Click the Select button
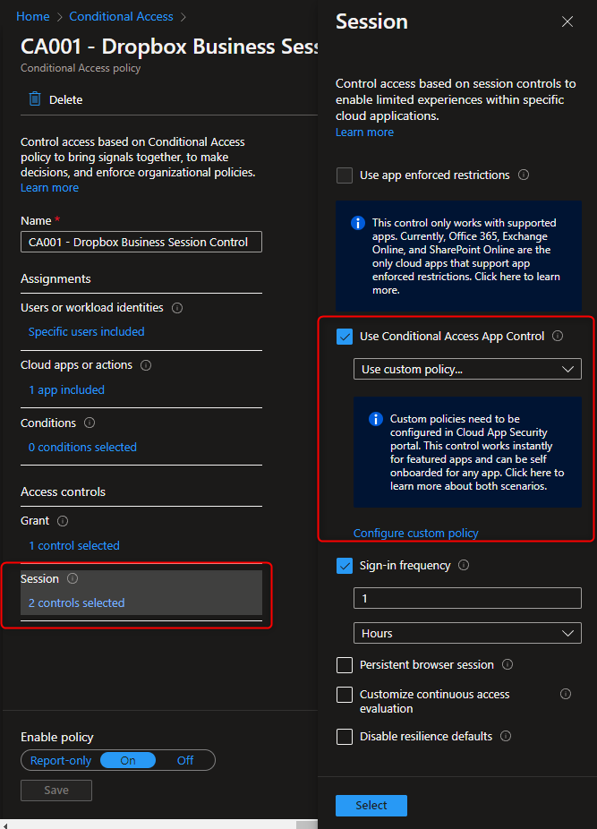597x829 pixels. tap(371, 805)
